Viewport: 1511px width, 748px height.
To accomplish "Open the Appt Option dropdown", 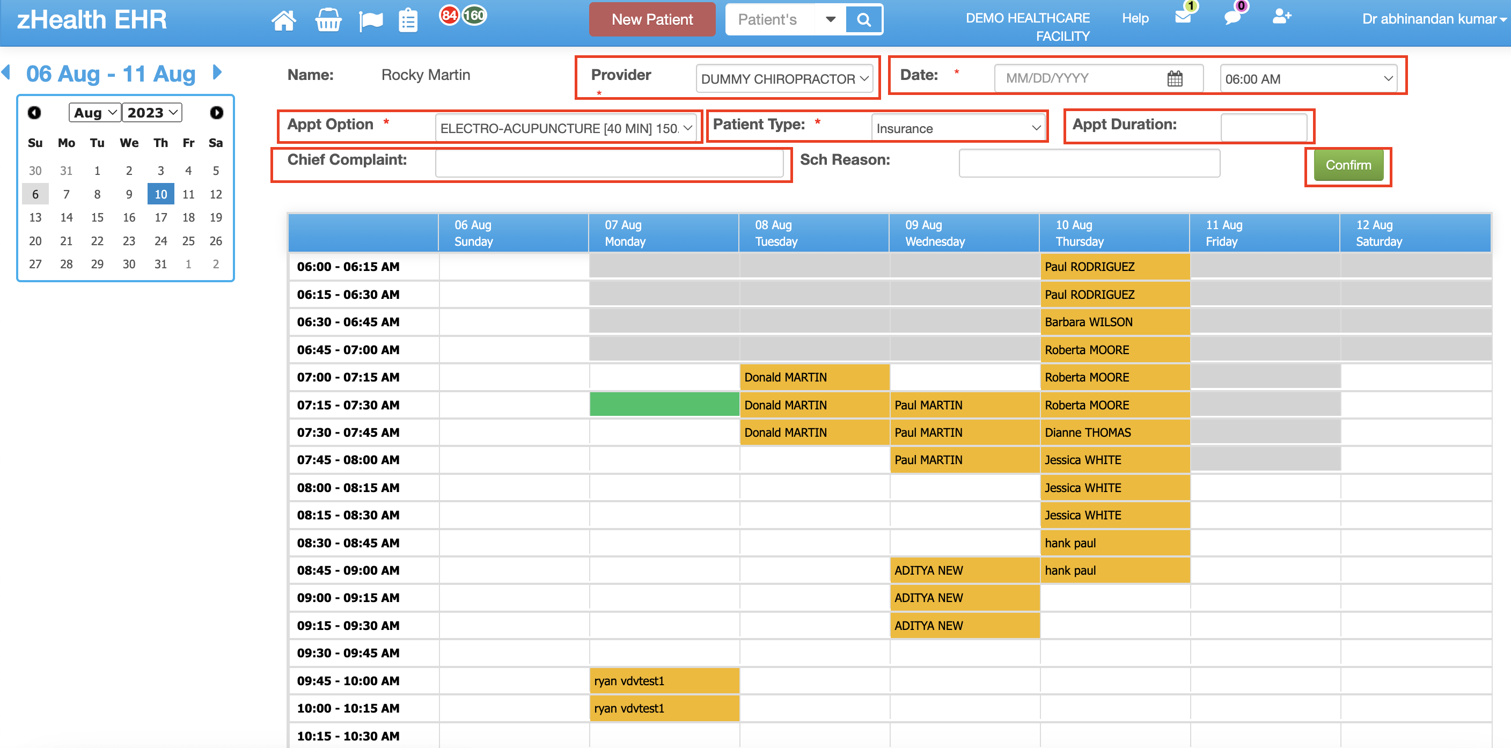I will [x=566, y=128].
